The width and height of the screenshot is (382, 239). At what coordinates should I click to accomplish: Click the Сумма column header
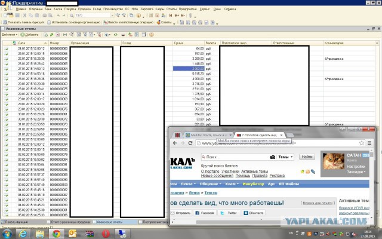[x=189, y=43]
